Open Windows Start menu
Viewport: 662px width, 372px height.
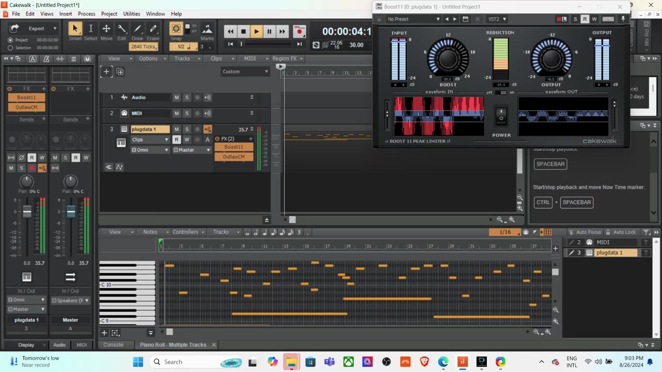[x=138, y=362]
